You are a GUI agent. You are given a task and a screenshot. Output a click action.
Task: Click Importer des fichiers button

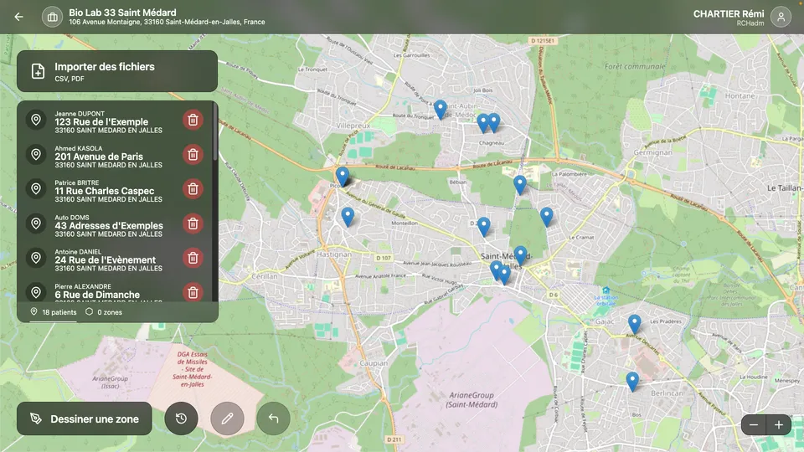(117, 71)
